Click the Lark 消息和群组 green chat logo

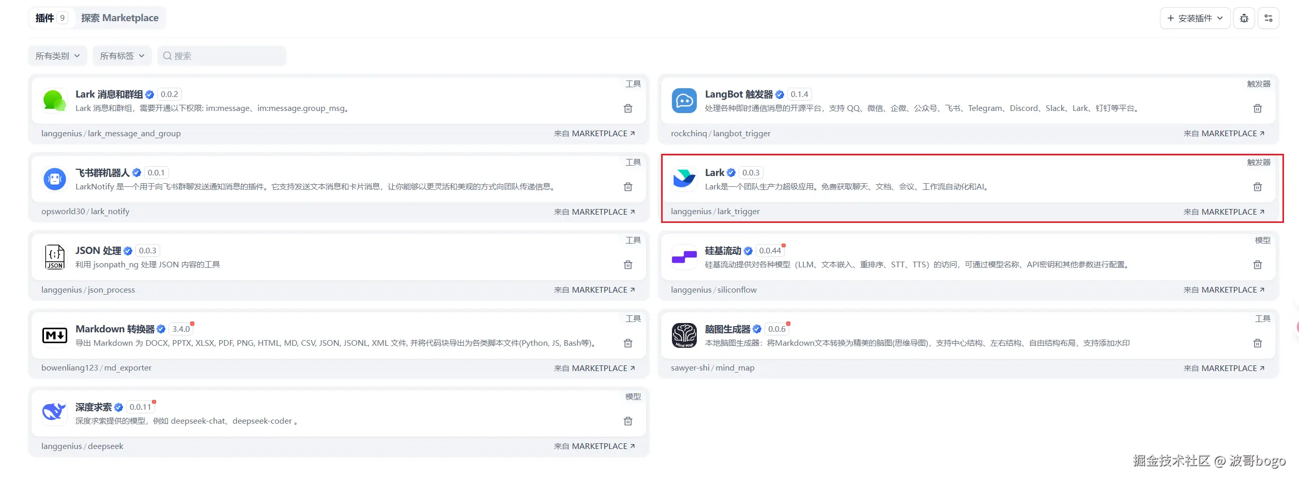coord(54,101)
